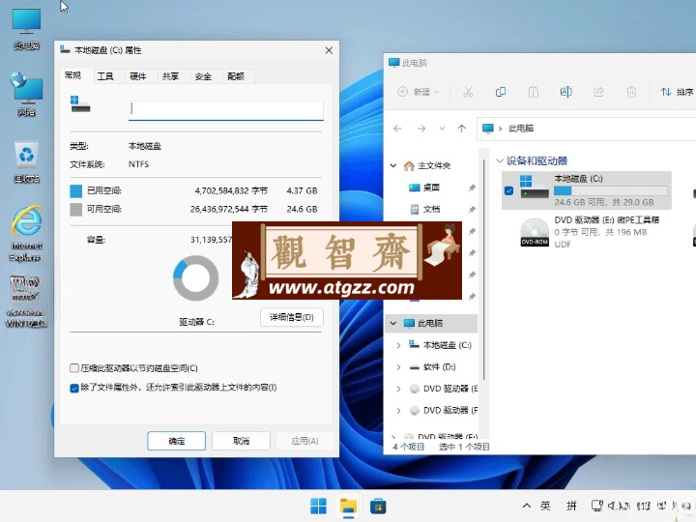The height and width of the screenshot is (522, 696).
Task: Click the 取消 button
Action: (x=241, y=441)
